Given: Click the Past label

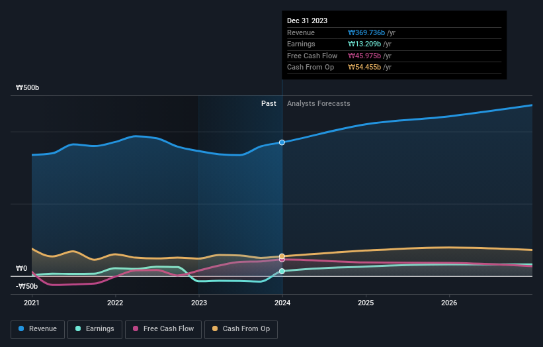Looking at the screenshot, I should coord(269,104).
